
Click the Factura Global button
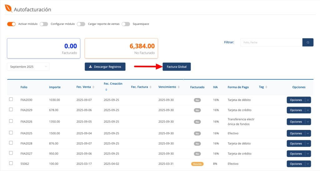tap(177, 67)
